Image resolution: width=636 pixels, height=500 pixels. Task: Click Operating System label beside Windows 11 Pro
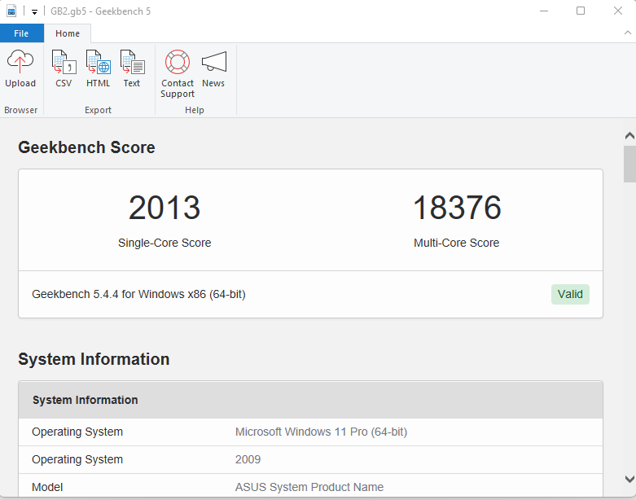tap(77, 432)
